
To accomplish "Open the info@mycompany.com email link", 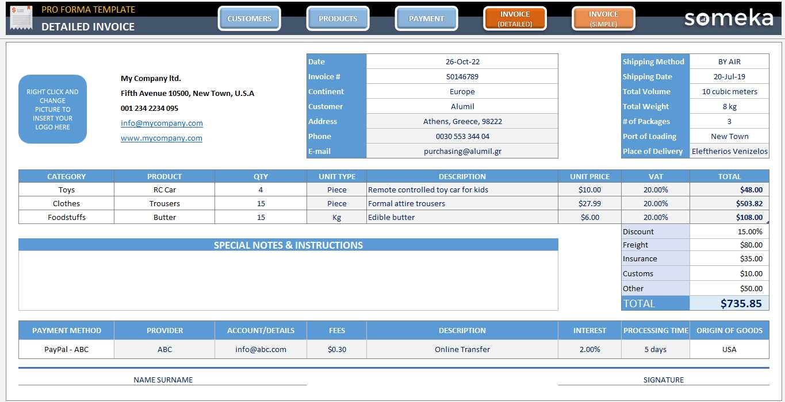I will [162, 123].
